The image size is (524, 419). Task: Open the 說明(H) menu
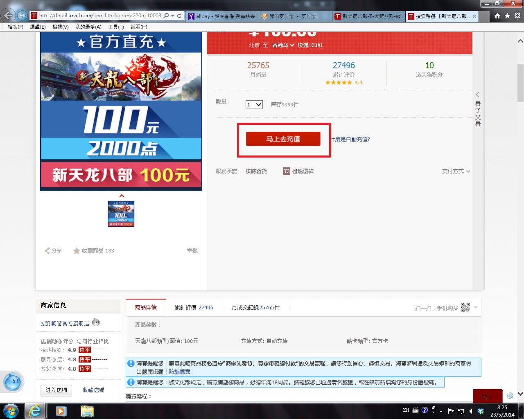coord(139,27)
